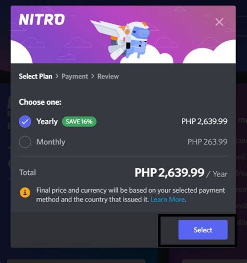This screenshot has height=263, width=247.
Task: Open the Learn More link
Action: click(167, 199)
